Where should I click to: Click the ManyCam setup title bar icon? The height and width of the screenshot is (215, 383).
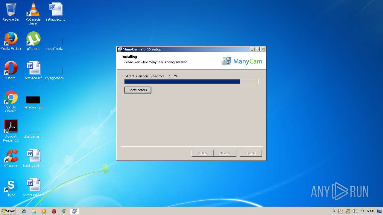(120, 49)
